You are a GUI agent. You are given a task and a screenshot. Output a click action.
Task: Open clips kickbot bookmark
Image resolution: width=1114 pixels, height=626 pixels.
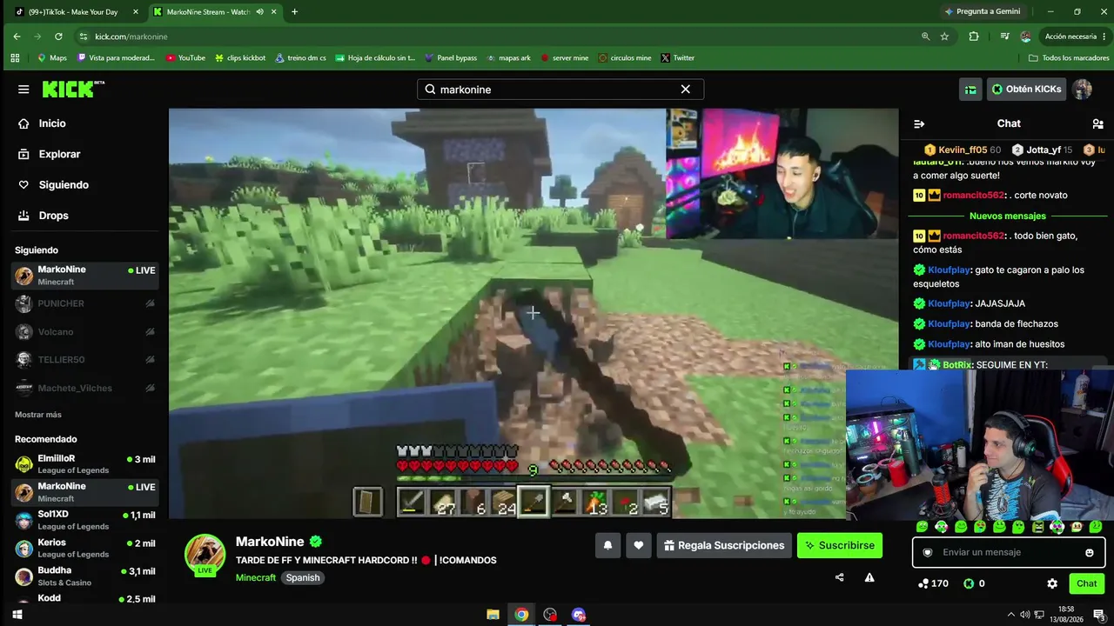(239, 58)
